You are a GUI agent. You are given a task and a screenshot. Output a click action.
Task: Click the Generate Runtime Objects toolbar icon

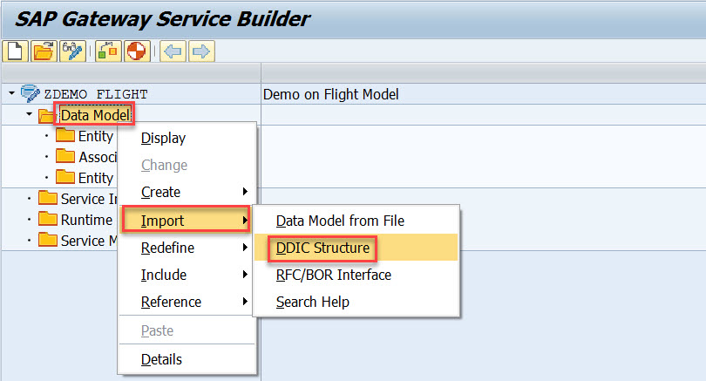point(108,51)
